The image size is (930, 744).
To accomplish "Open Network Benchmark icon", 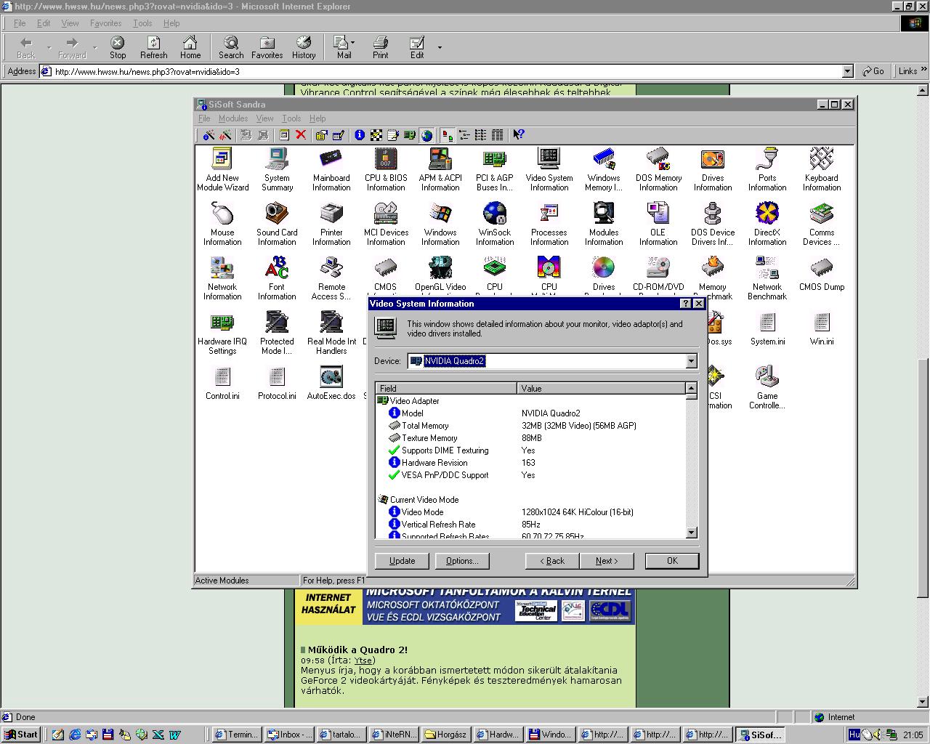I will (767, 278).
